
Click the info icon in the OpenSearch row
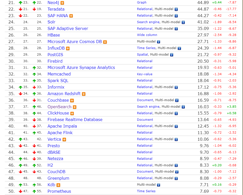pyautogui.click(x=183, y=107)
